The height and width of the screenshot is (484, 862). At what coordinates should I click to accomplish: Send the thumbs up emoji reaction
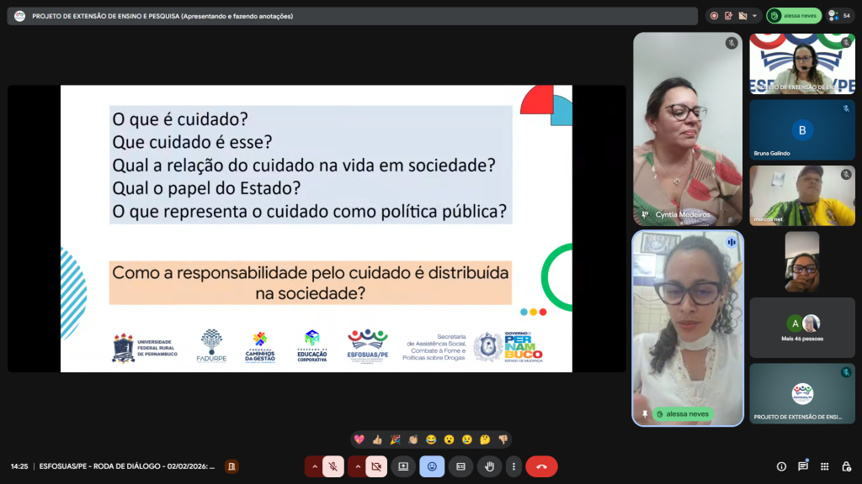[x=377, y=439]
